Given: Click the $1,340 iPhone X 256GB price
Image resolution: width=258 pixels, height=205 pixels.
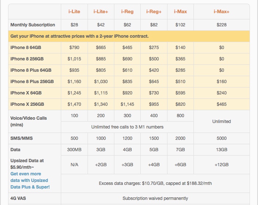Looking at the screenshot, I should (x=101, y=104).
